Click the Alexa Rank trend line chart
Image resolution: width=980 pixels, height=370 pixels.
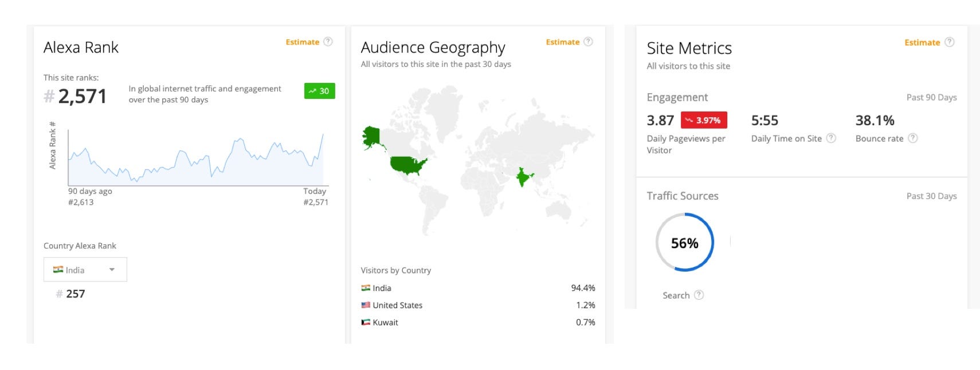coord(195,158)
